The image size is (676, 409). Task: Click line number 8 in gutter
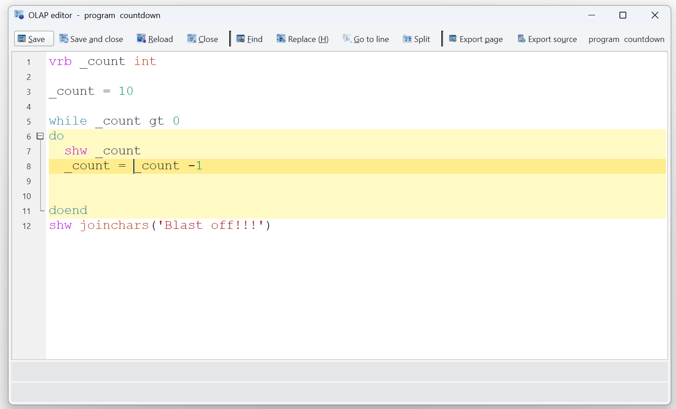(x=28, y=167)
